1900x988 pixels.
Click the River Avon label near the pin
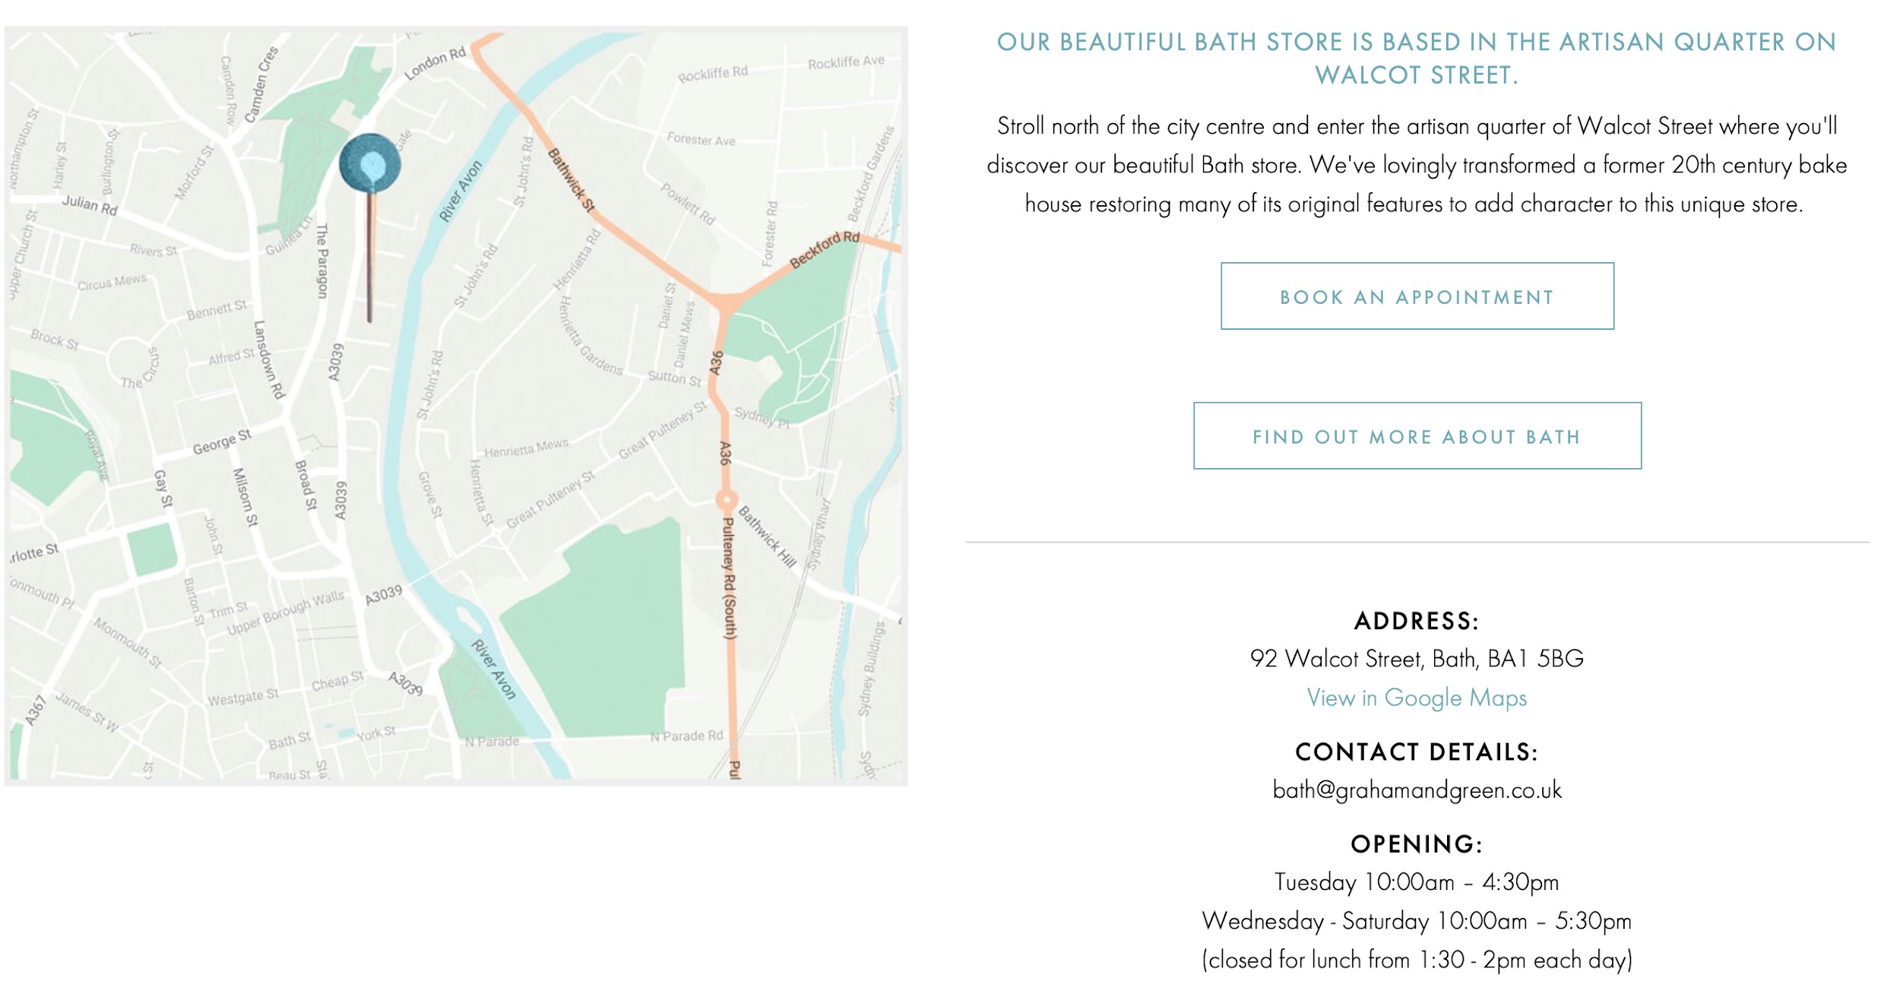point(461,191)
